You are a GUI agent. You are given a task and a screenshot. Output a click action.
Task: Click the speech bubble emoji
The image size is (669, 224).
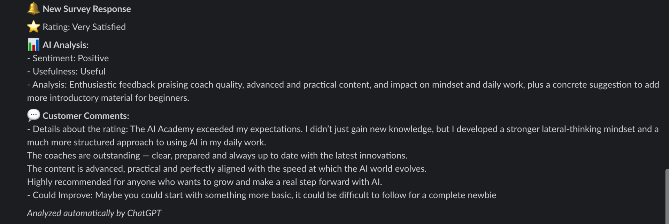[x=33, y=115]
